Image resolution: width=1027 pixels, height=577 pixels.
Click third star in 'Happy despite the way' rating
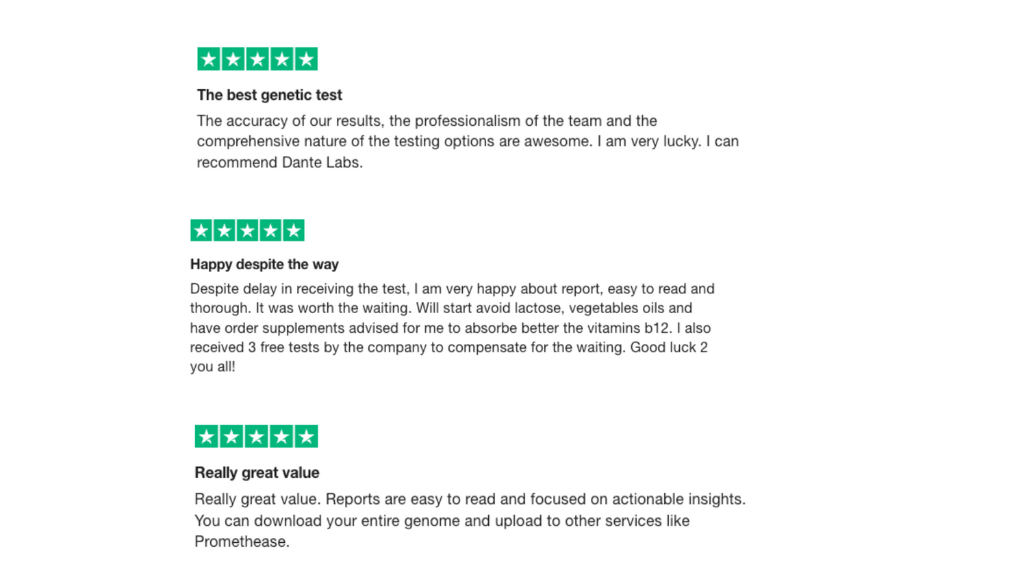point(247,230)
